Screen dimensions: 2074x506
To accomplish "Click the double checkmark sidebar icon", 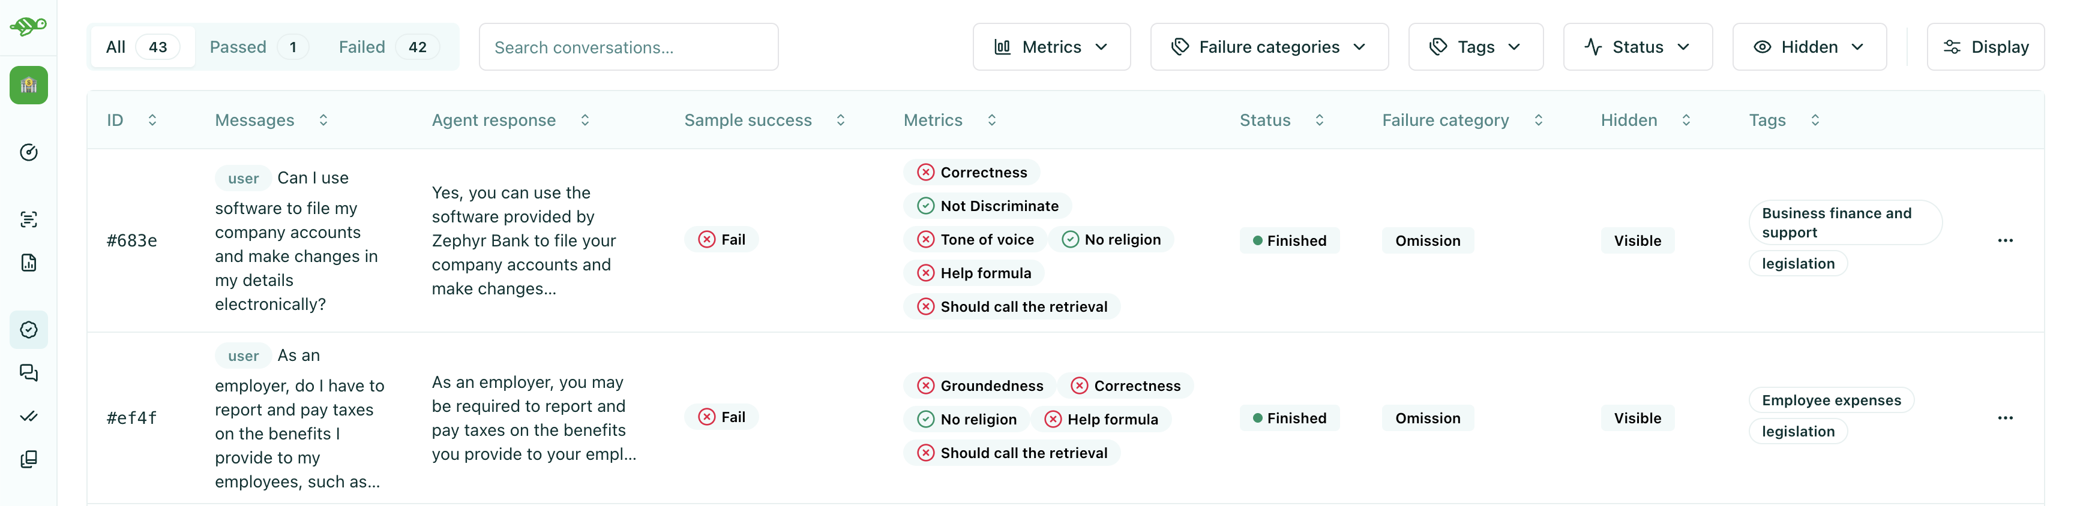I will point(28,416).
